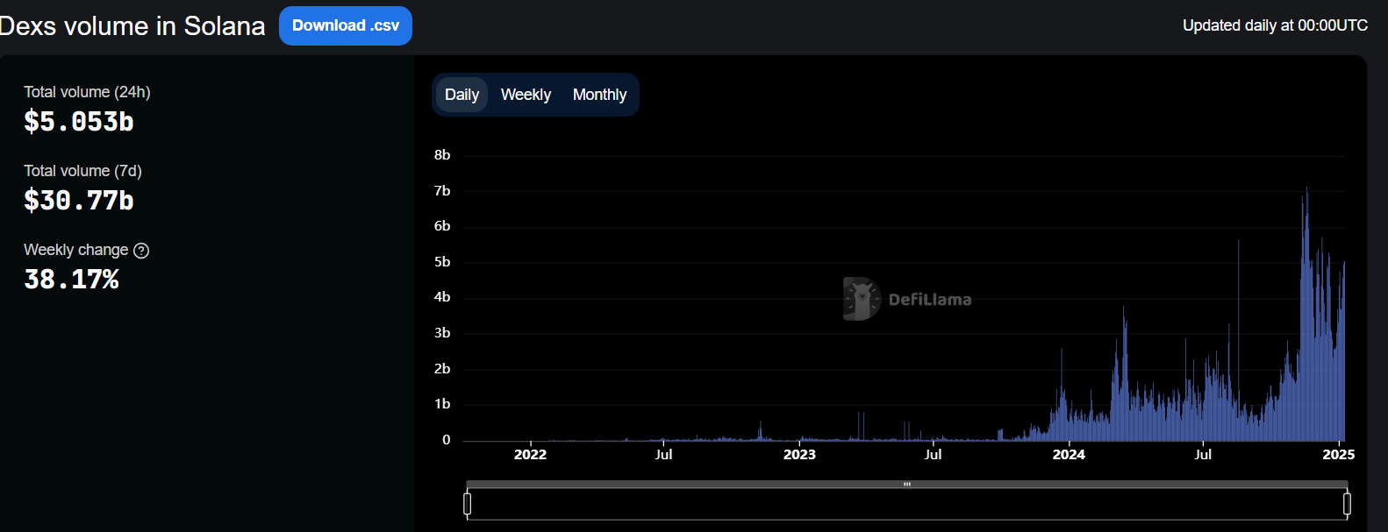Click the 6b y-axis label
Screen dimensions: 1388x532
coord(442,226)
